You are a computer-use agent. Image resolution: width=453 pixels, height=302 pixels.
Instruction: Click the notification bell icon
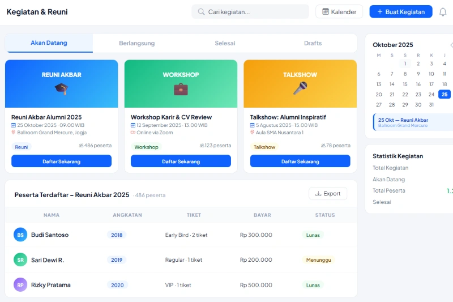point(443,12)
